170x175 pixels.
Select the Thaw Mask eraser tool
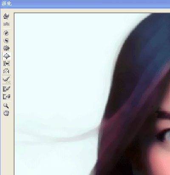[6, 97]
